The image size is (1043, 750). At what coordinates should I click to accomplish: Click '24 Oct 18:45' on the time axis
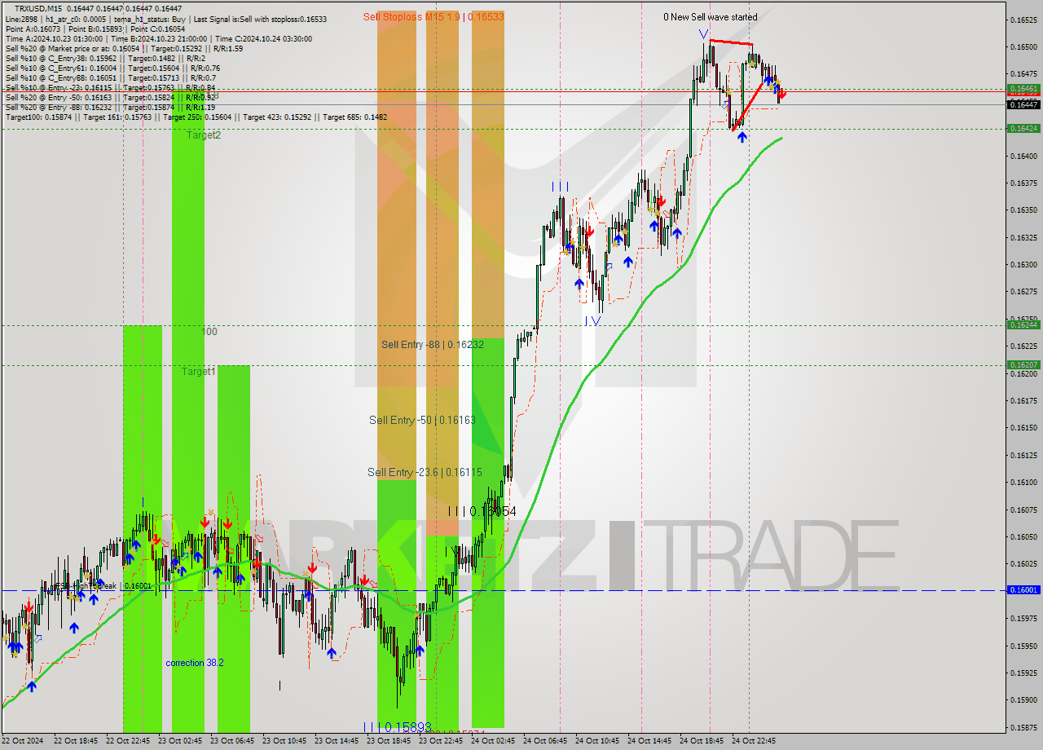[702, 741]
